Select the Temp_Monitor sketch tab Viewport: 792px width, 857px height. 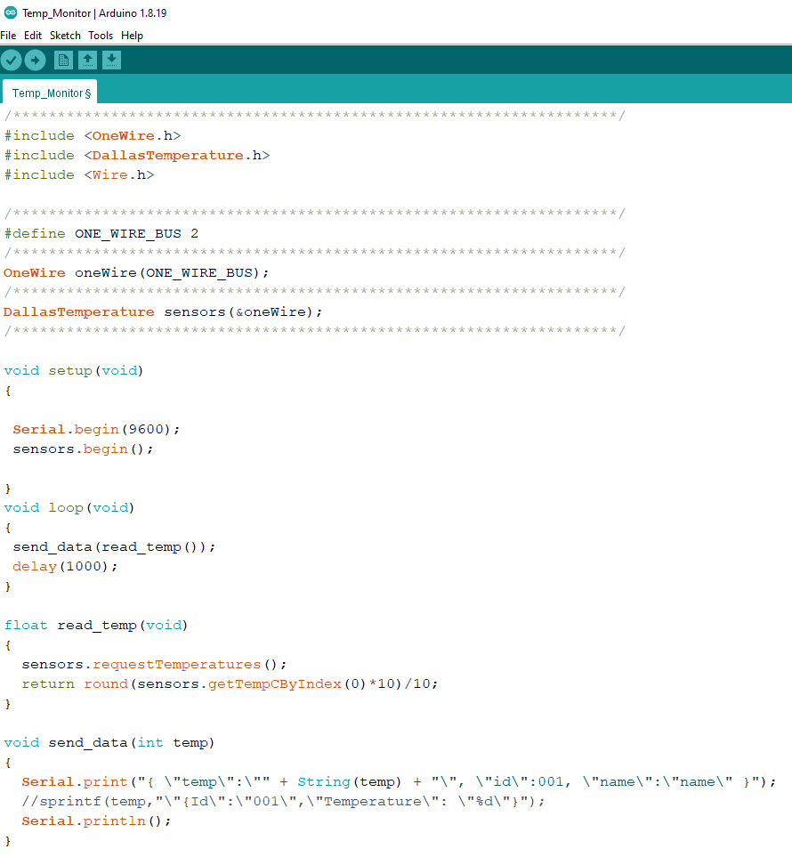(50, 93)
